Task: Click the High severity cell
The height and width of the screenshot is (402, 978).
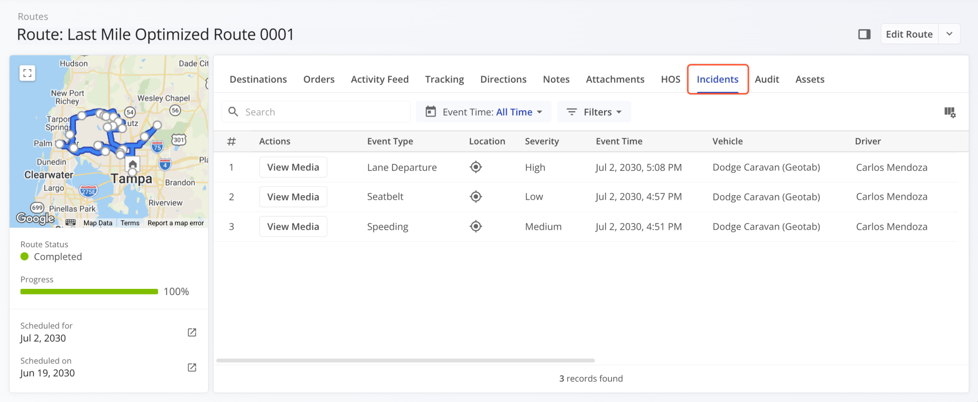Action: coord(535,167)
